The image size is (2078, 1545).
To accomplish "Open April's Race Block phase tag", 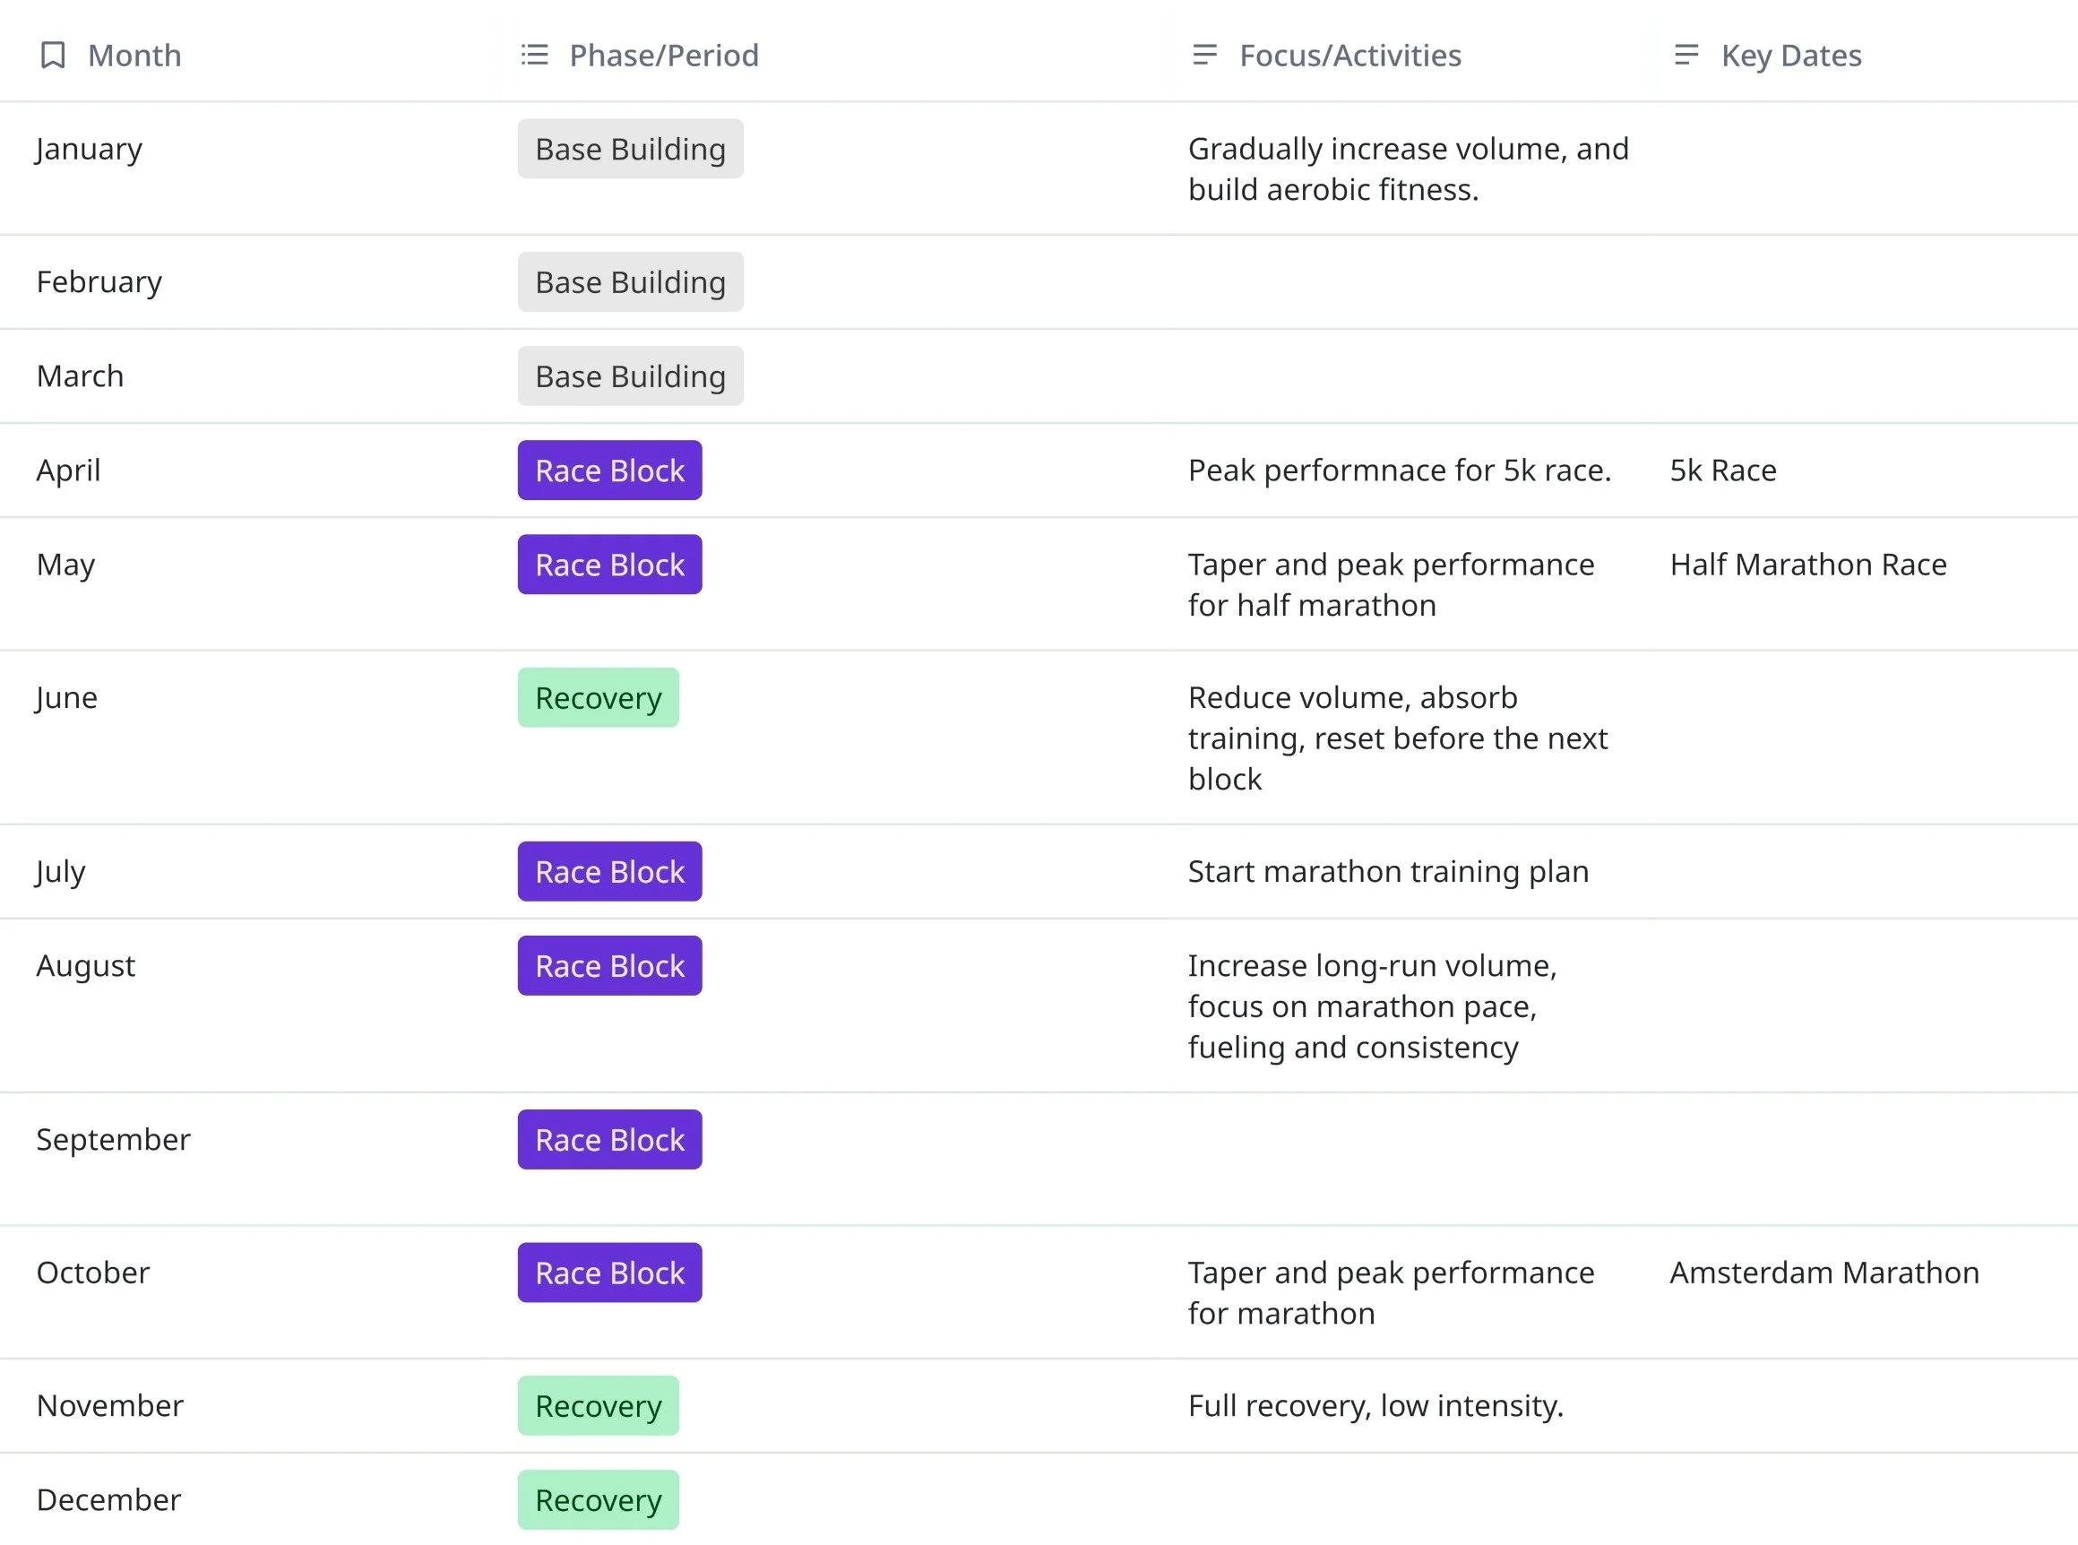I will click(608, 470).
